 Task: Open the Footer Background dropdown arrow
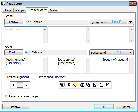pyautogui.click(x=130, y=52)
